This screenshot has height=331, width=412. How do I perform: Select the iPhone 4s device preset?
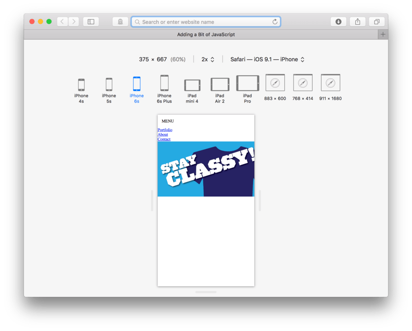tap(81, 91)
